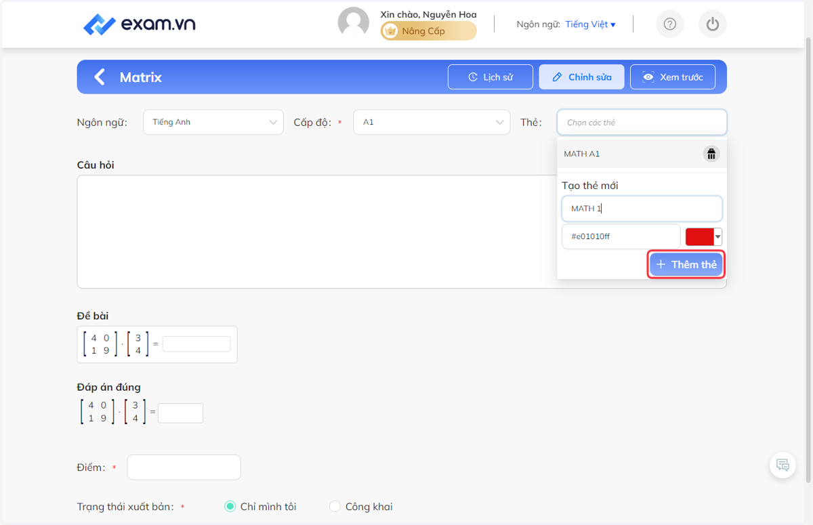Open the color picker dropdown arrow
This screenshot has width=813, height=525.
718,237
